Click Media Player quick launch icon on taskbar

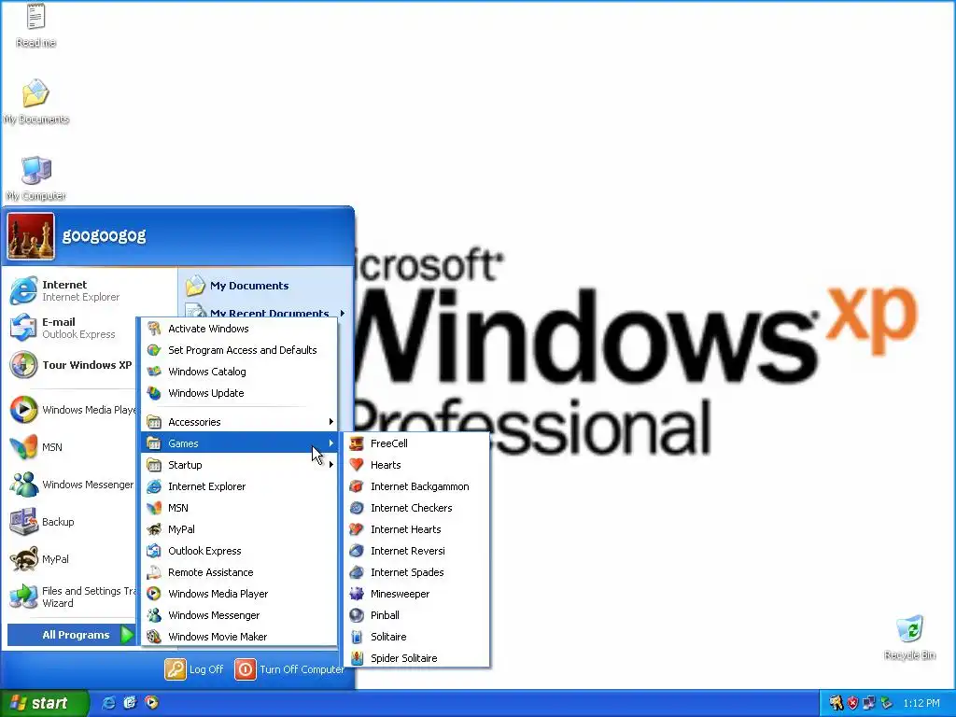pos(151,703)
